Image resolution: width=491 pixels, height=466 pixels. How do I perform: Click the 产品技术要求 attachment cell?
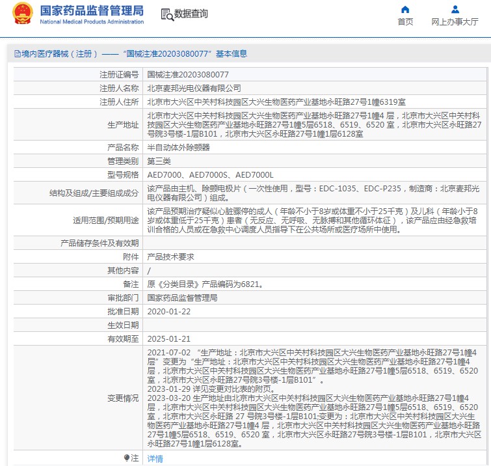(x=170, y=257)
